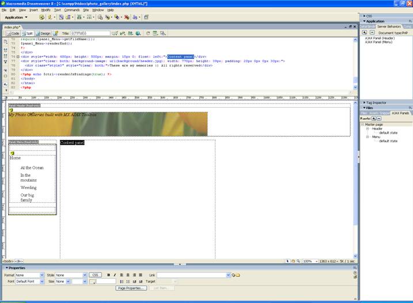Image resolution: width=413 pixels, height=303 pixels.
Task: Toggle Italic formatting in Properties
Action: [115, 275]
